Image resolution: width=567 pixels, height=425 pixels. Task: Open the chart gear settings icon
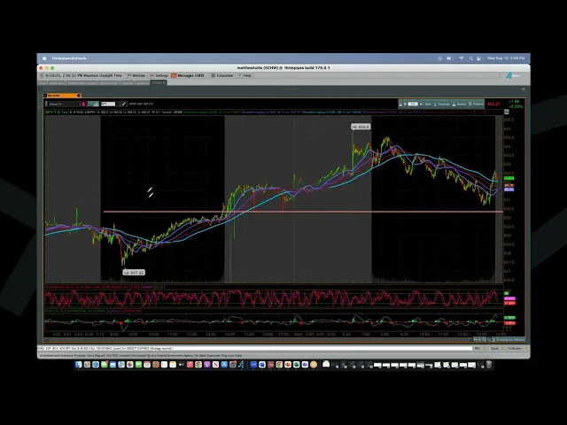pyautogui.click(x=405, y=104)
